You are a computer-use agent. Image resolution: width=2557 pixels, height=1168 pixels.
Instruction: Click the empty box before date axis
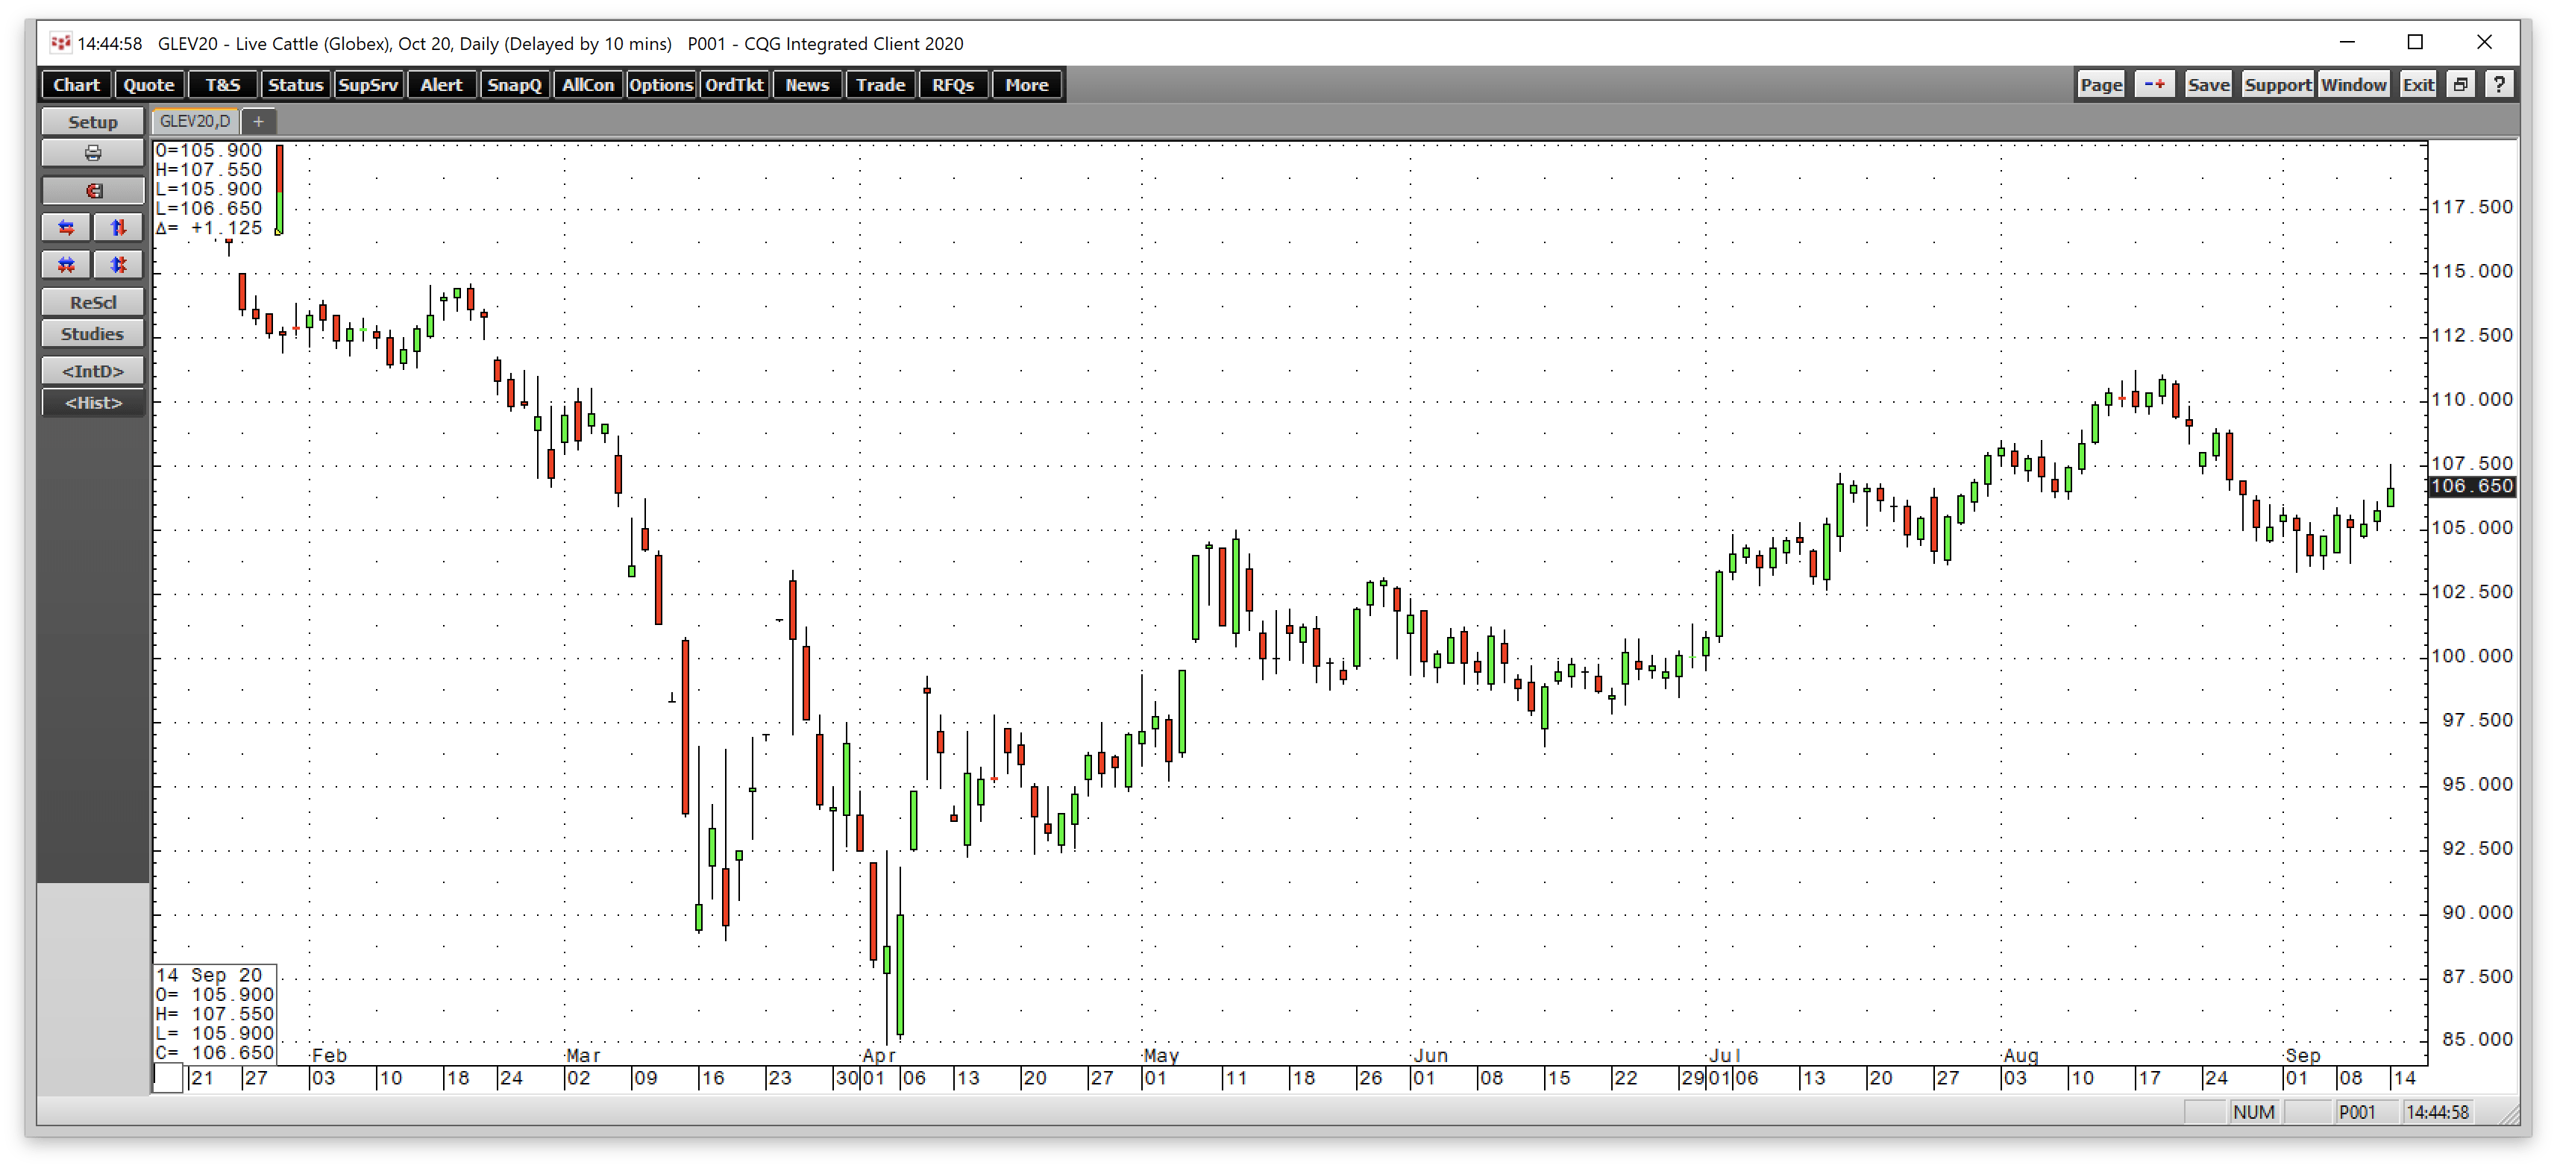coord(169,1078)
